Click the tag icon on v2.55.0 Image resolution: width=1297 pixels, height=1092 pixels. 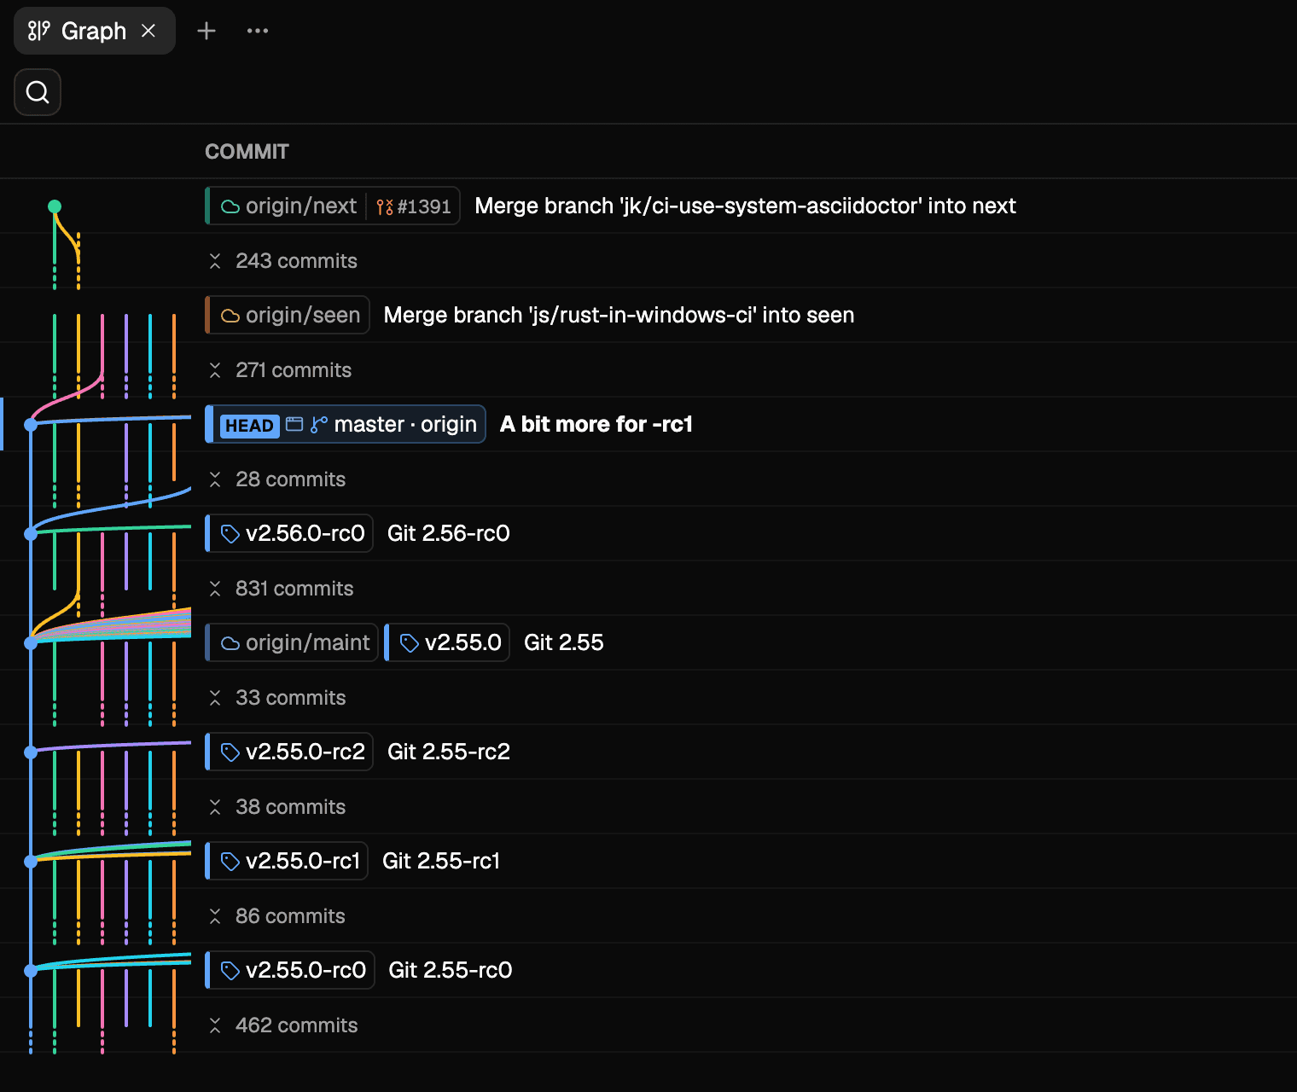[410, 643]
